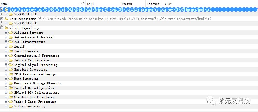Click the Memories & Storage Elements folder icon
Screen dimensions: 258x112
click(x=11, y=83)
